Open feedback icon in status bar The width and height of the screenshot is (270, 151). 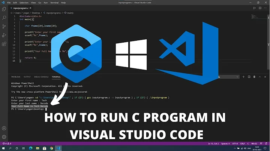click(261, 144)
